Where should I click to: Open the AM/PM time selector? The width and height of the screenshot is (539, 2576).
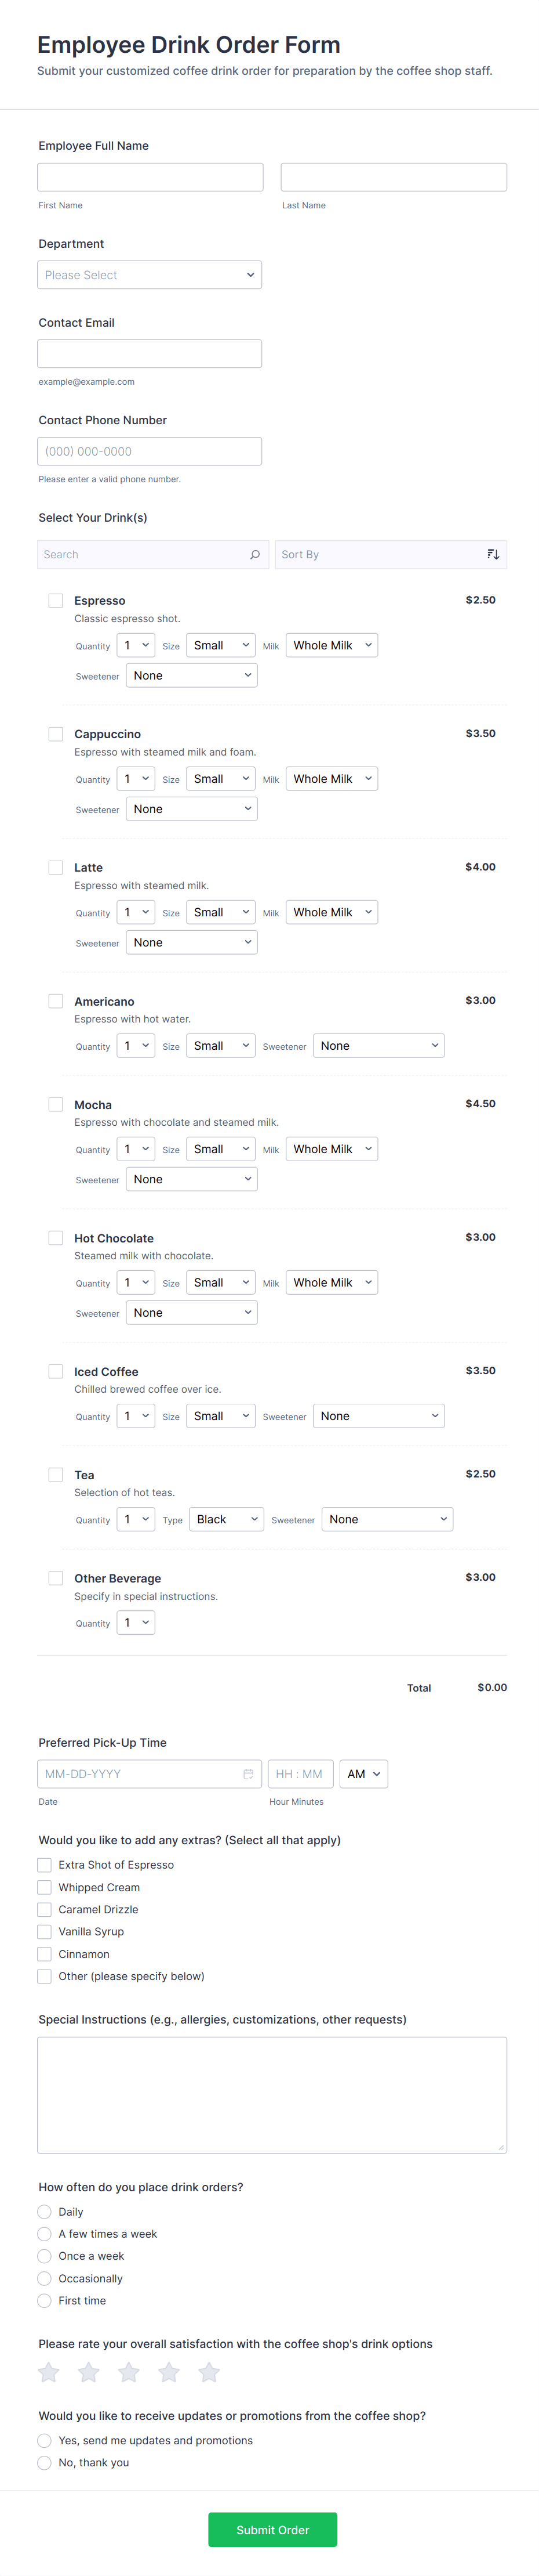(363, 1774)
